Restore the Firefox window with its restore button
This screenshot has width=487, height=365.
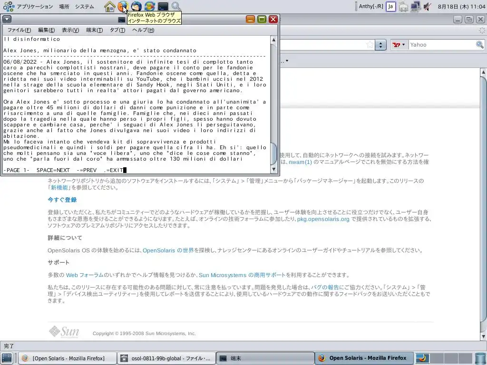pos(468,19)
